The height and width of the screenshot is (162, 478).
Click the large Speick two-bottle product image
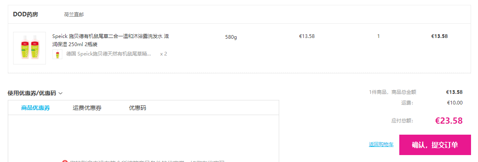tap(30, 48)
